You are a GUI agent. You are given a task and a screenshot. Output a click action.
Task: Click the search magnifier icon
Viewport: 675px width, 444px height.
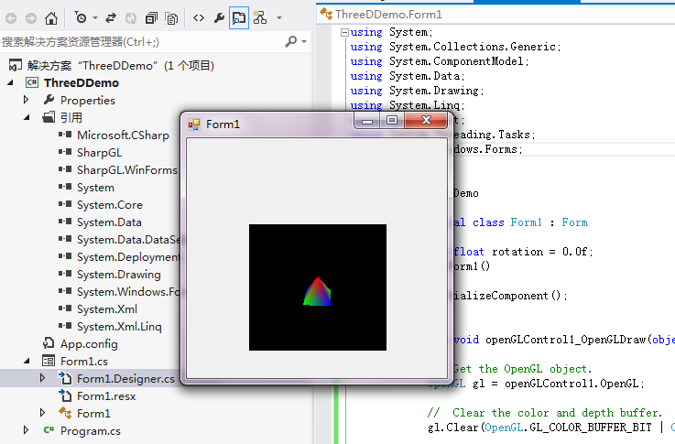[291, 41]
